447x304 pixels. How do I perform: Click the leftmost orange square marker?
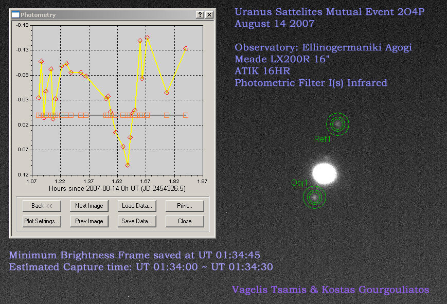pos(39,115)
